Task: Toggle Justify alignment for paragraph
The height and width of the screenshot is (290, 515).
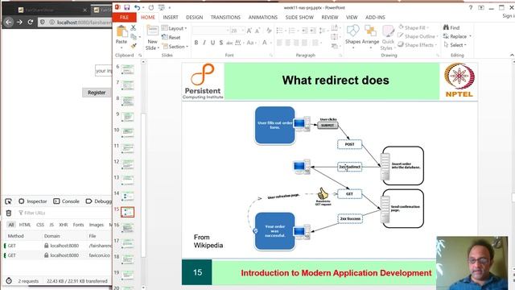Action: [305, 43]
